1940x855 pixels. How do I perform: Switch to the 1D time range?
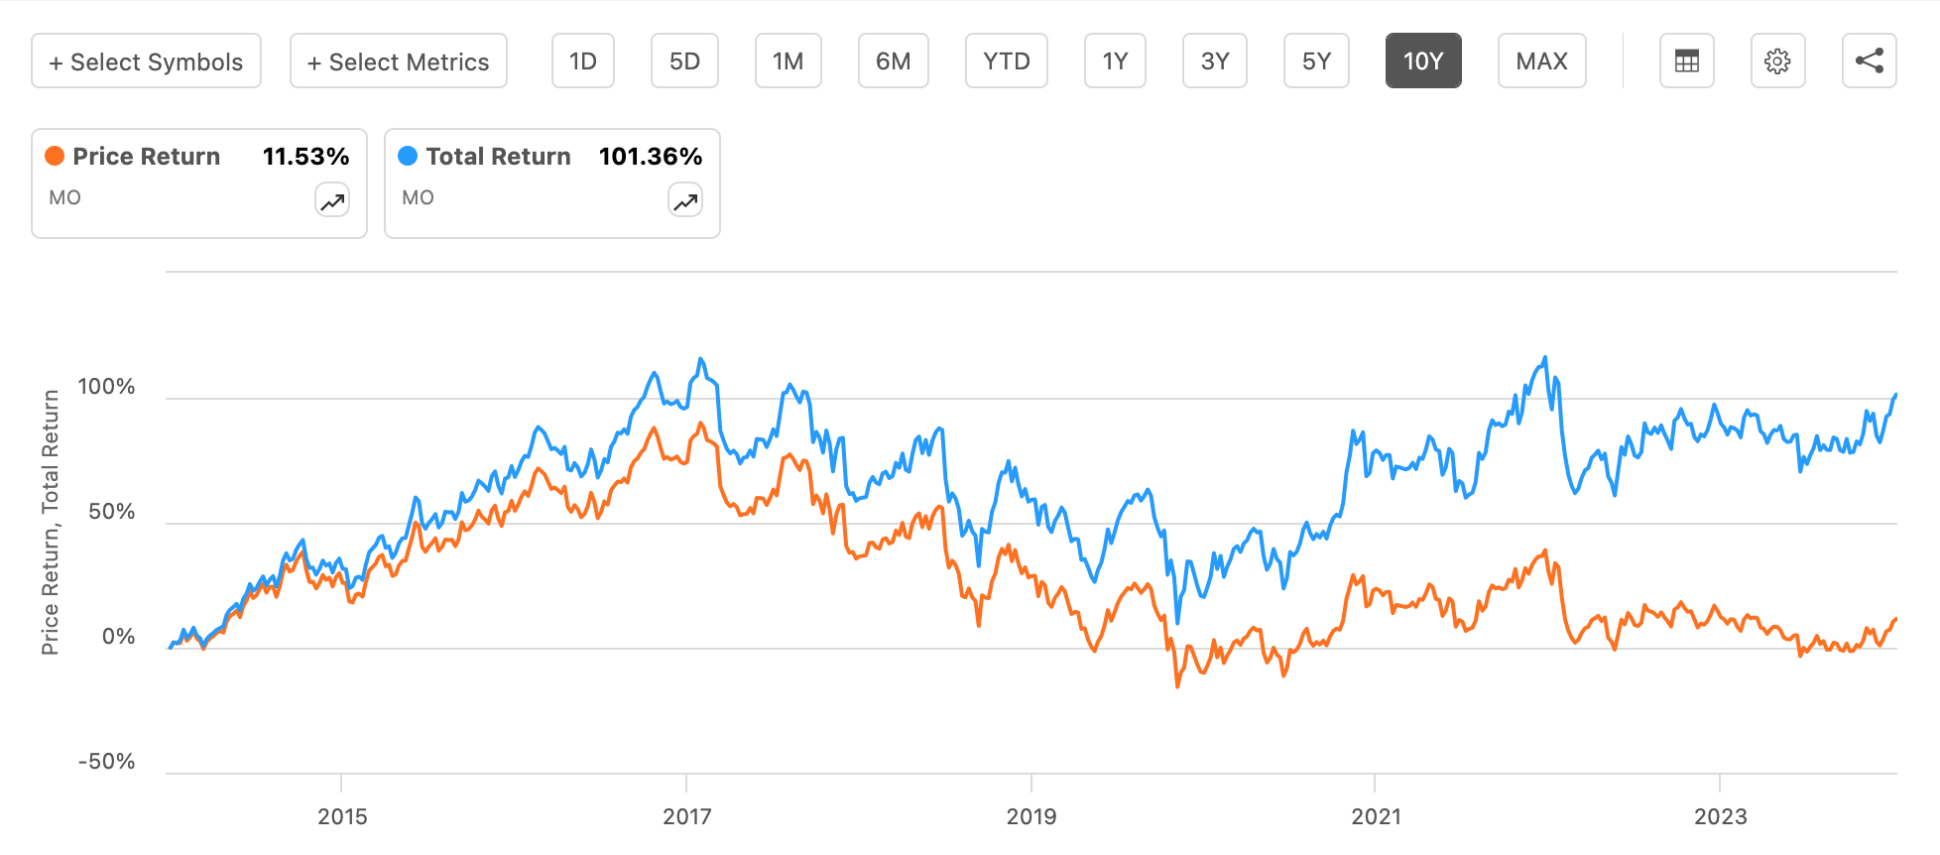(x=583, y=61)
